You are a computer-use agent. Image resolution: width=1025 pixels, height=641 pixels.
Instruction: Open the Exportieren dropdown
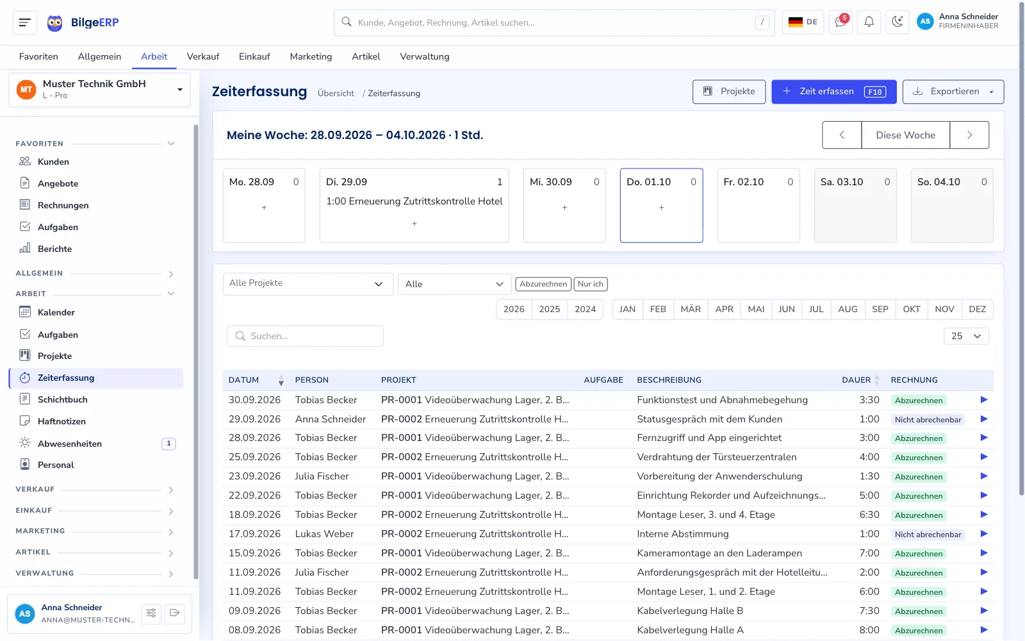(x=953, y=92)
